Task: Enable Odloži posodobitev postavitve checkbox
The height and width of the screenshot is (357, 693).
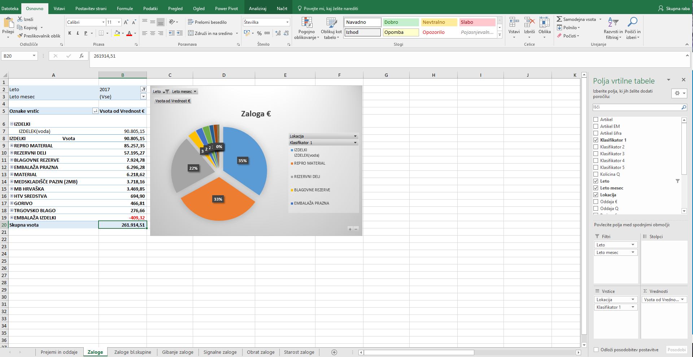Action: (596, 350)
